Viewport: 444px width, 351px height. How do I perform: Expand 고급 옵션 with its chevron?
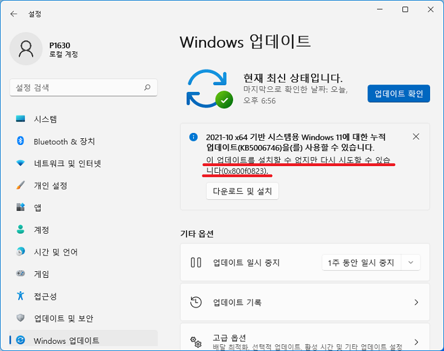[x=416, y=342]
